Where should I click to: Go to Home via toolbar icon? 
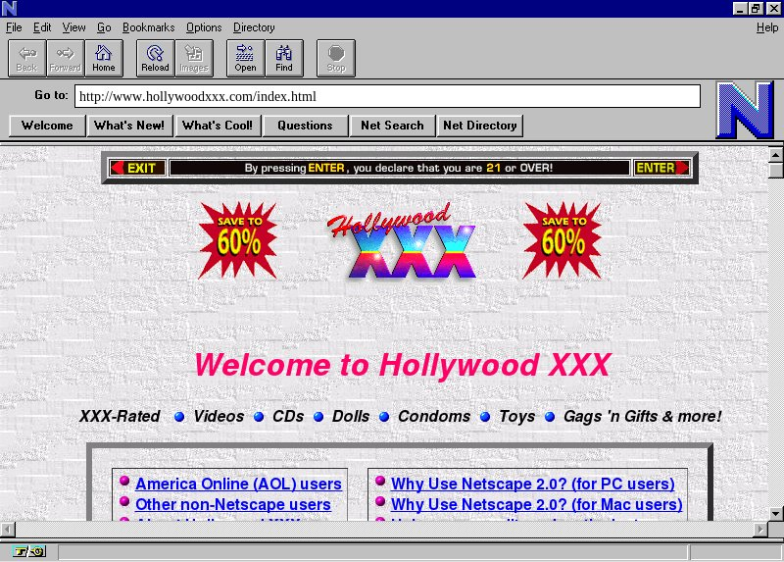tap(103, 58)
